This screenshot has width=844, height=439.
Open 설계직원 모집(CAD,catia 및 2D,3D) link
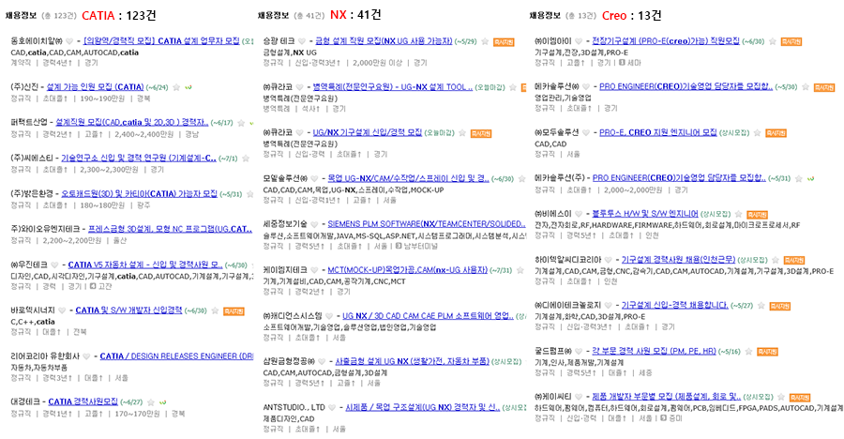click(x=132, y=122)
